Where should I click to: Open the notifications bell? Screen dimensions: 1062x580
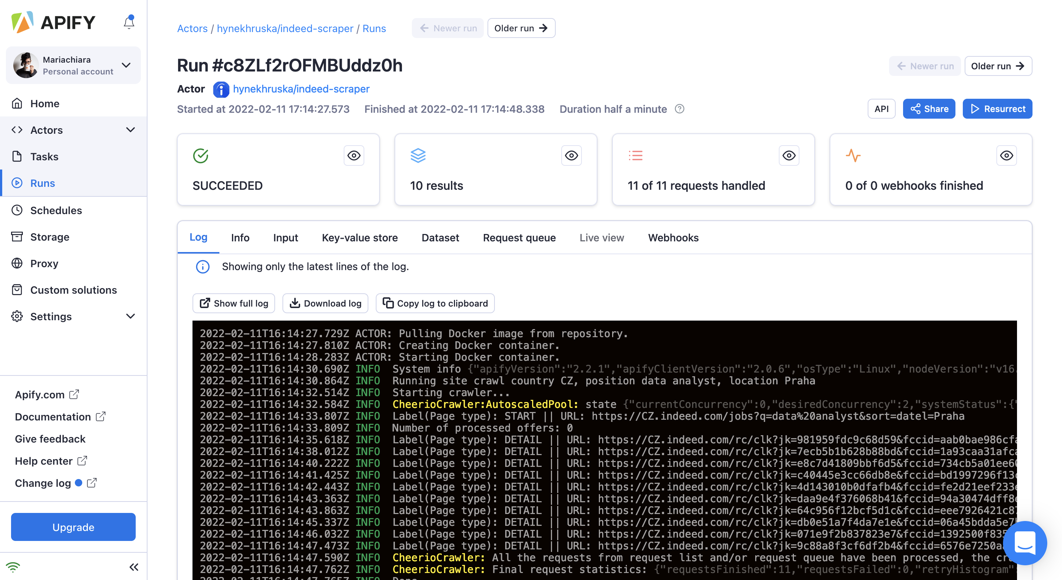pyautogui.click(x=129, y=22)
